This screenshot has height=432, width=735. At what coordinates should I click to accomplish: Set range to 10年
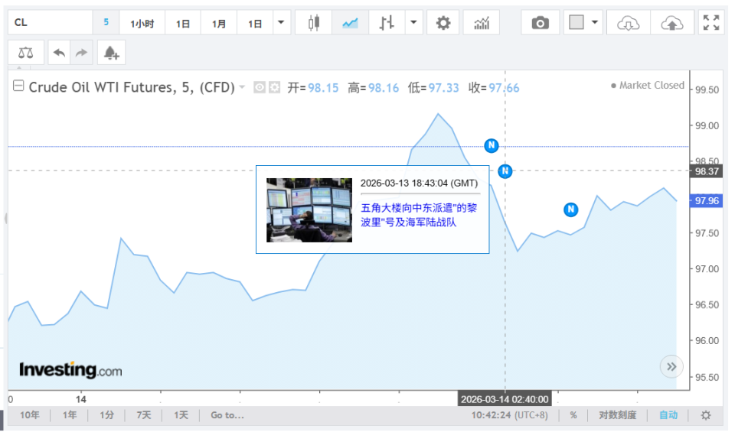coord(30,415)
